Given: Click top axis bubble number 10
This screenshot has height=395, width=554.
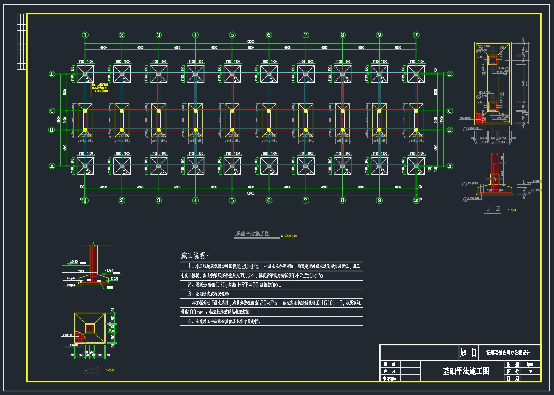Looking at the screenshot, I should (x=416, y=35).
